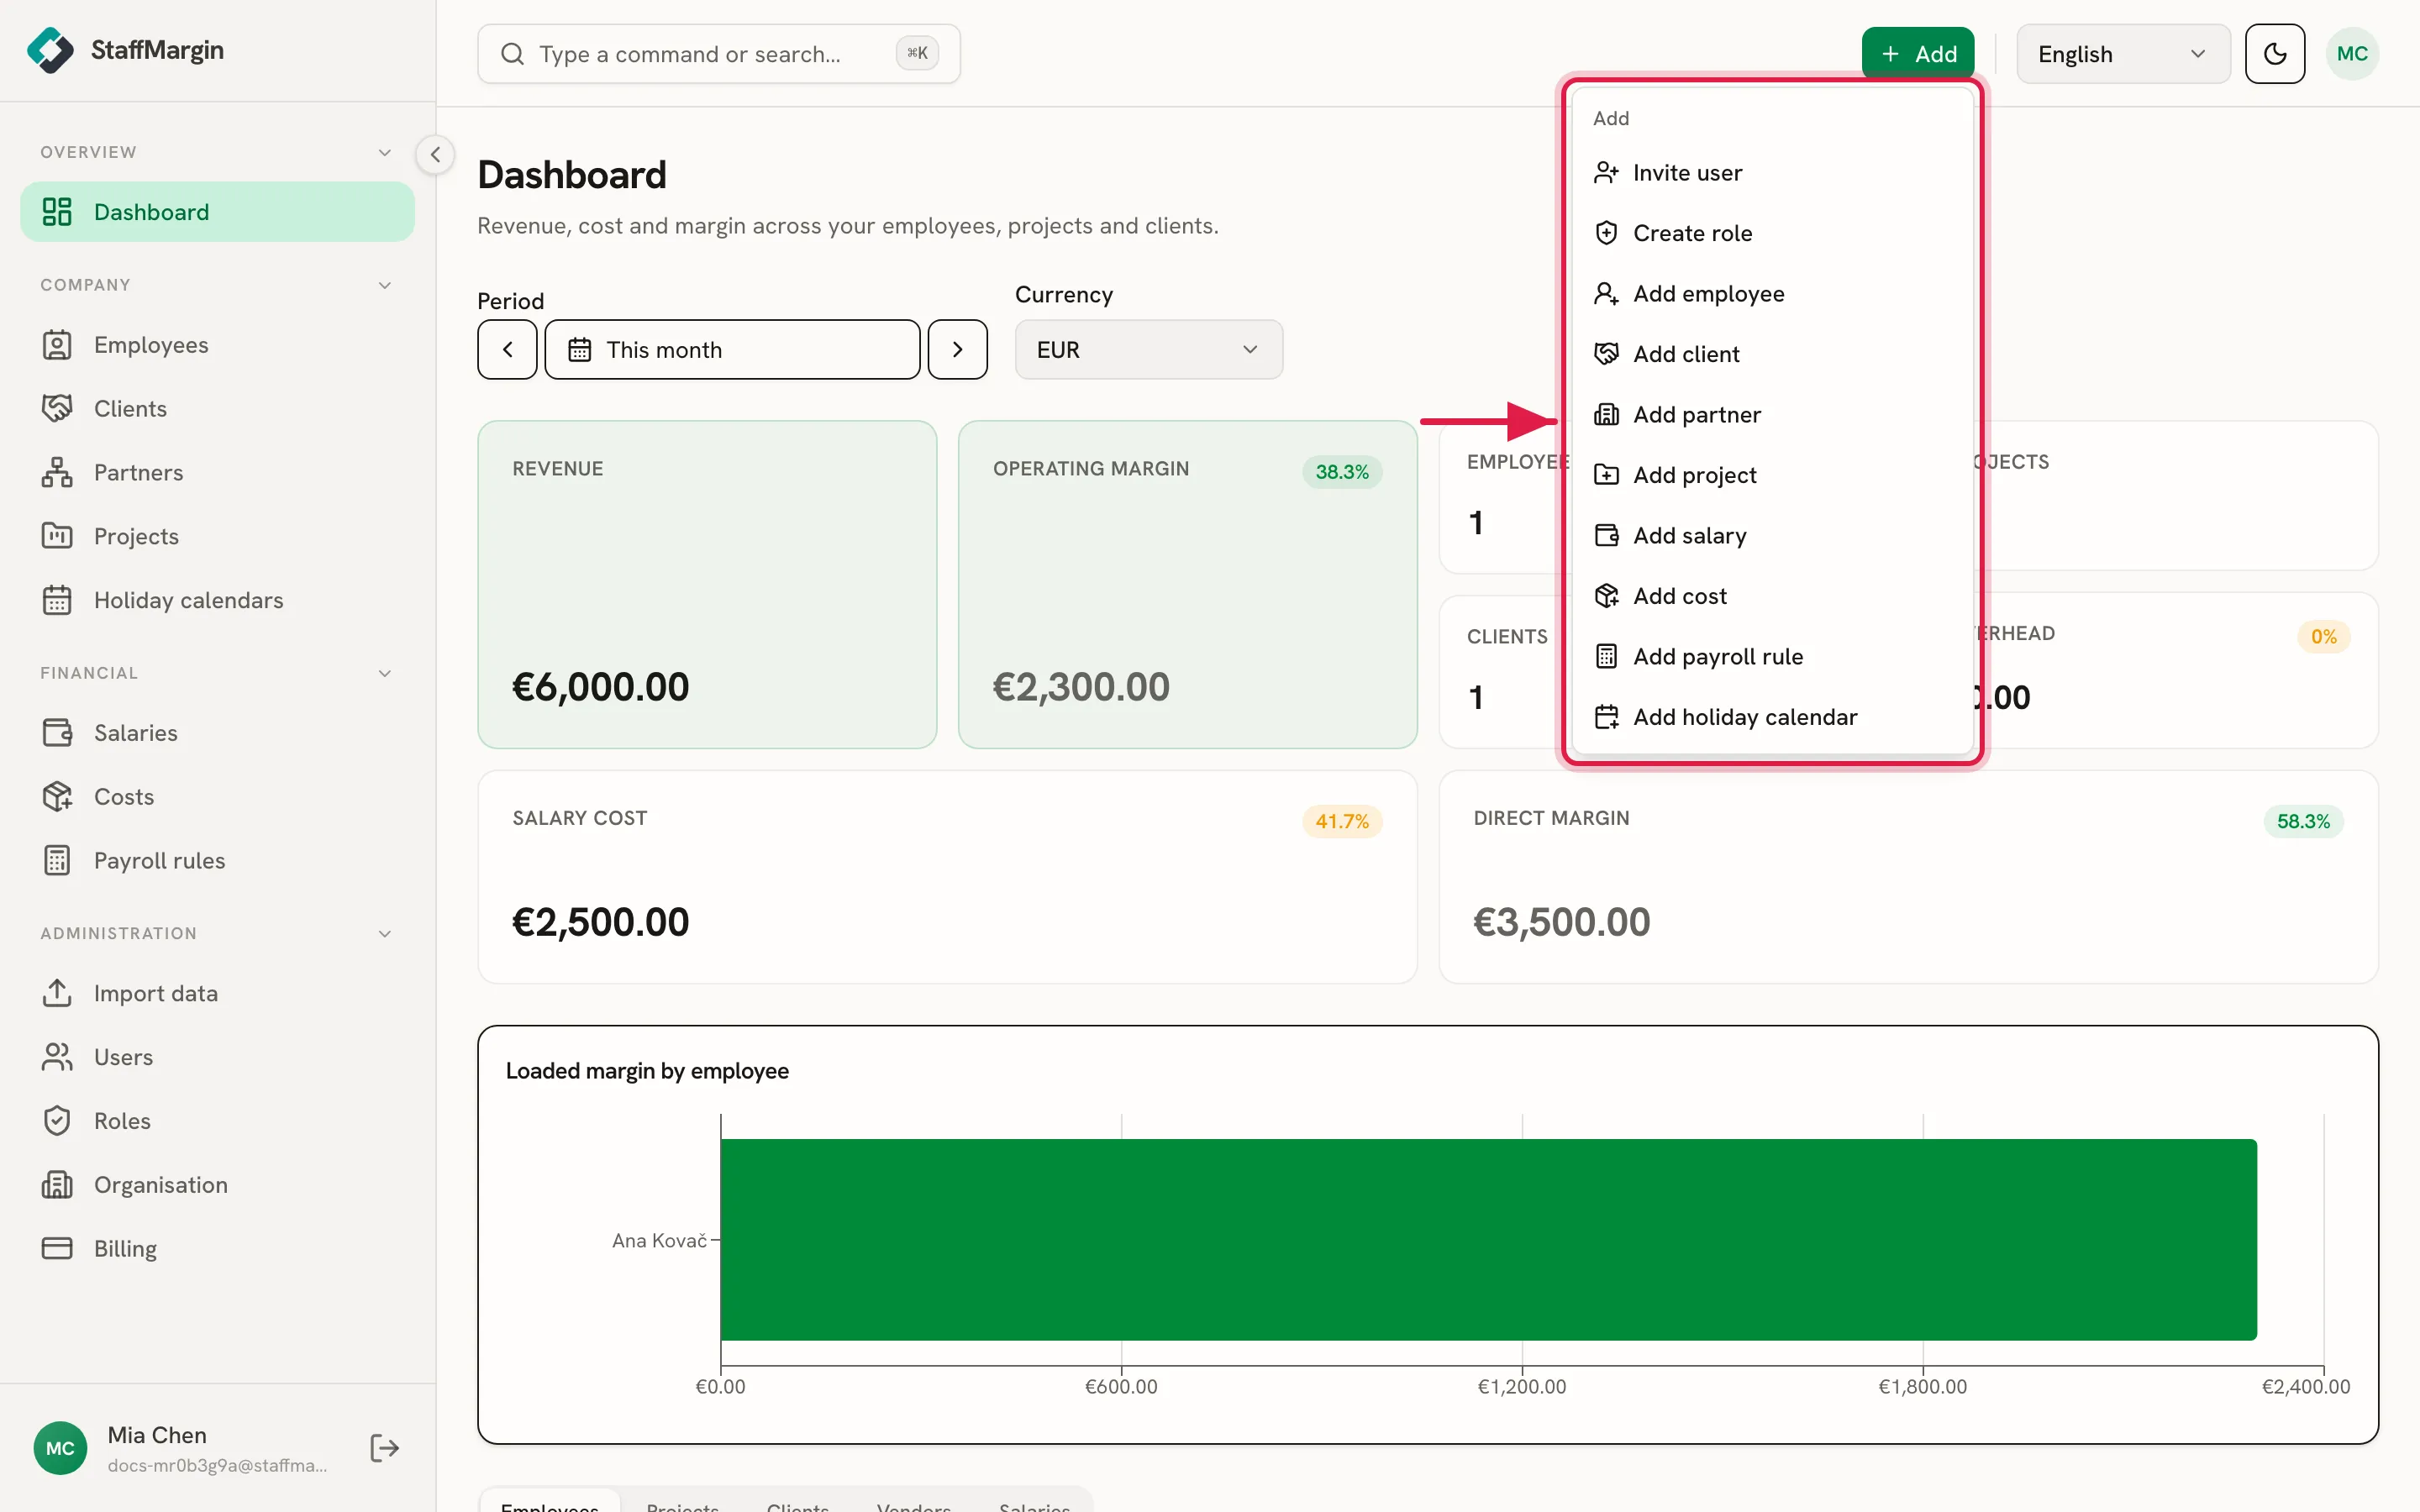
Task: Go to the next period
Action: click(x=957, y=350)
